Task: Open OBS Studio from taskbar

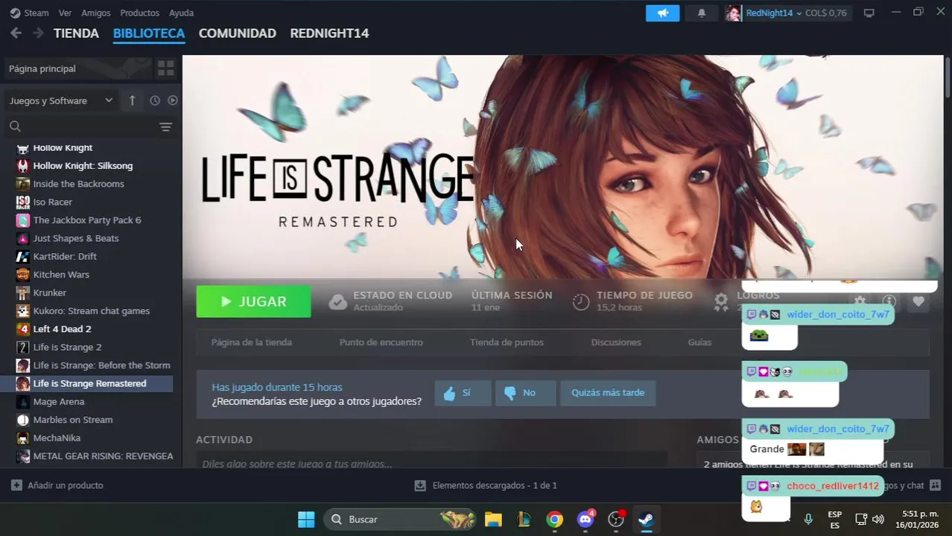Action: (616, 519)
